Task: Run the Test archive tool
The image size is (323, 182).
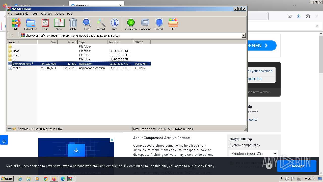Action: click(45, 25)
